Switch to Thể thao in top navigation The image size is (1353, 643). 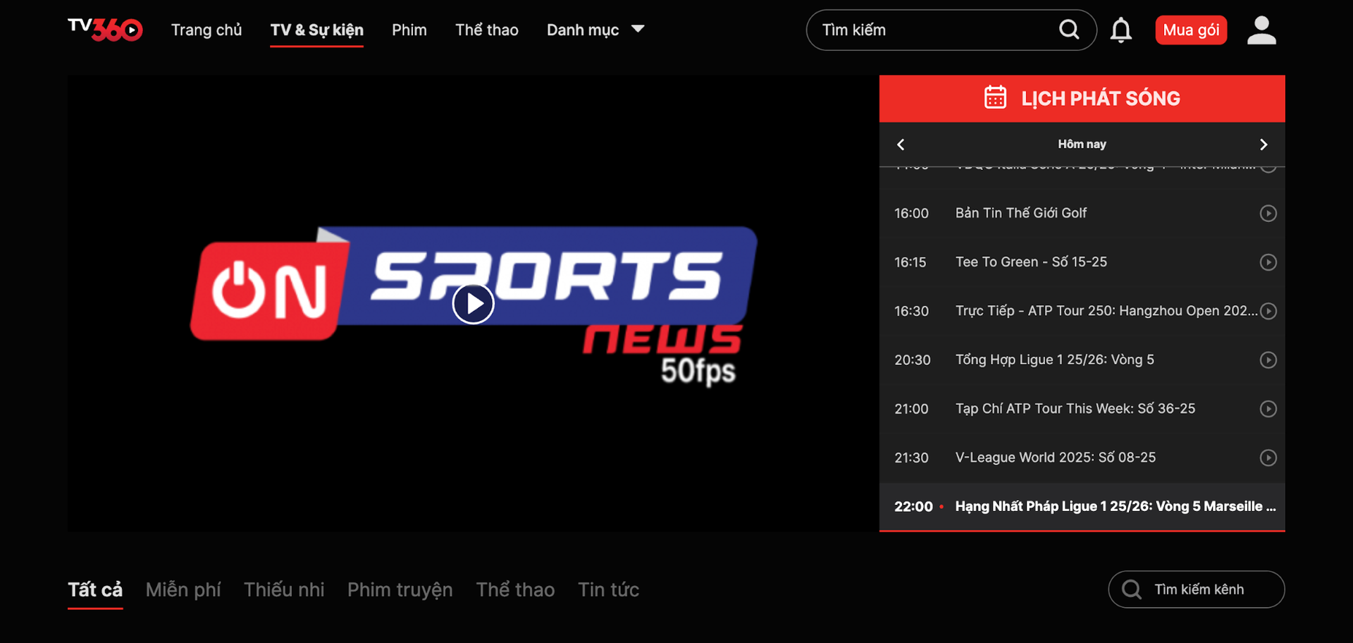[x=486, y=30]
